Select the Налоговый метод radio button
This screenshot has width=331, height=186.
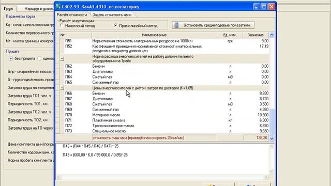(62, 26)
